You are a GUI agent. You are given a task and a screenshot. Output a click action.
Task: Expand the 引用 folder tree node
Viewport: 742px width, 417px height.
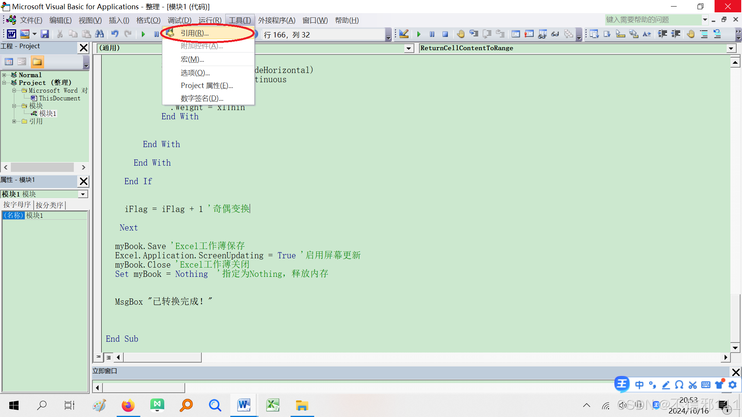tap(14, 121)
